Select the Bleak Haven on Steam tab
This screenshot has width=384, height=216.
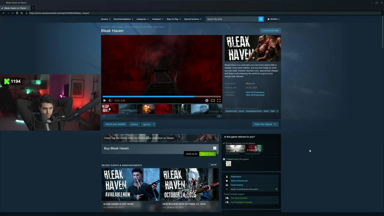(x=15, y=8)
